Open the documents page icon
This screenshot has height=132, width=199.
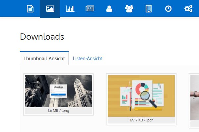coord(30,9)
